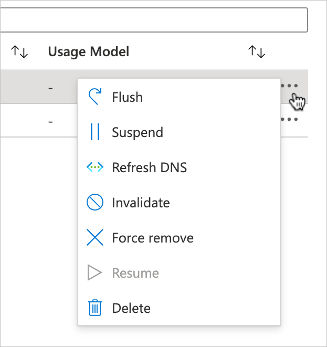Click the grayed play triangle Resume icon
327x347 pixels.
[94, 273]
